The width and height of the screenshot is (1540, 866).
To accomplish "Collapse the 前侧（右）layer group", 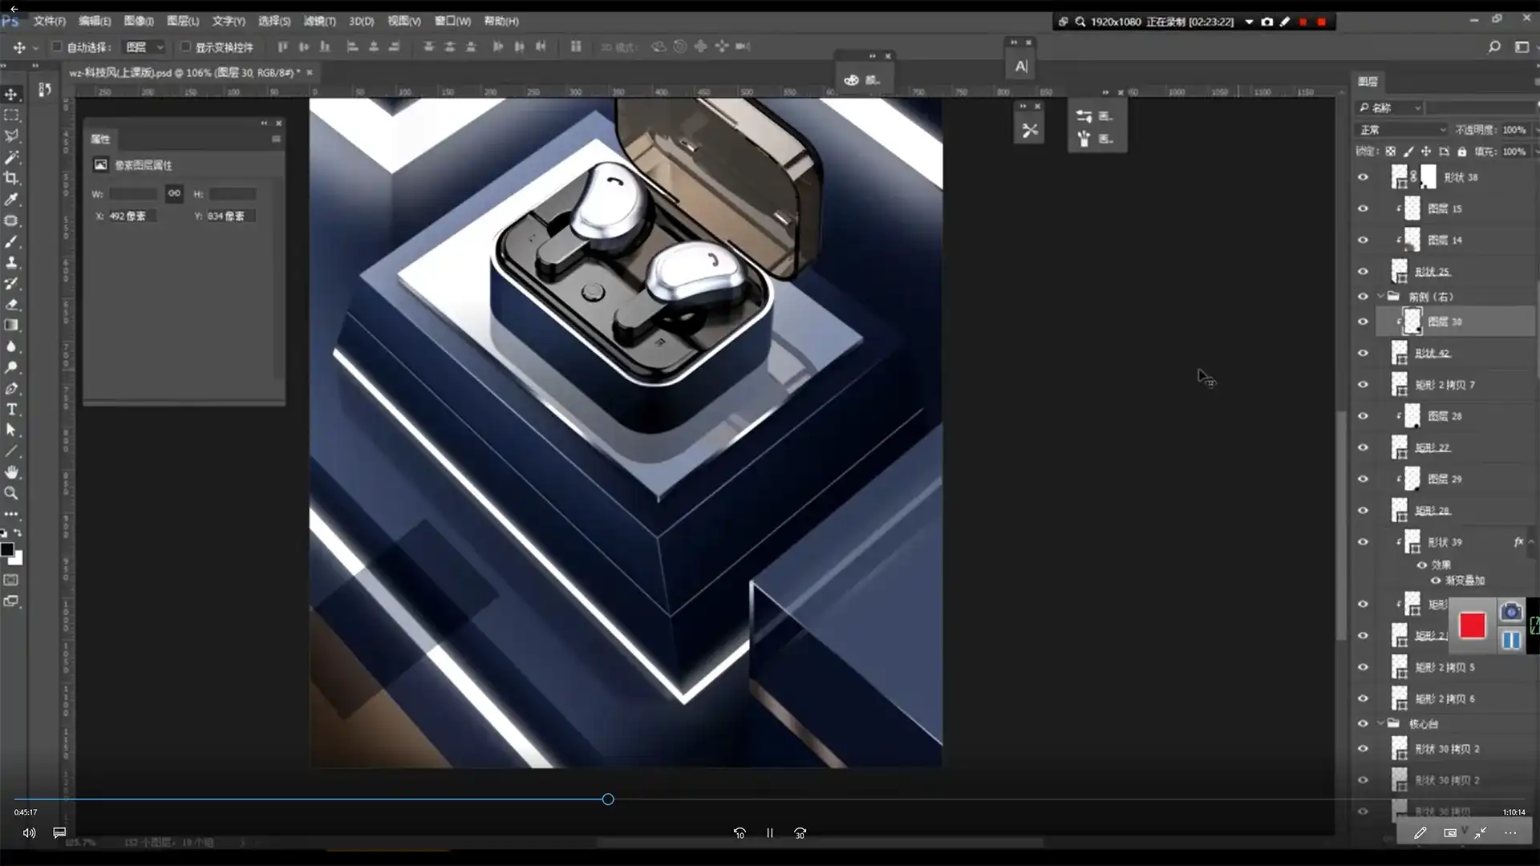I will coord(1380,297).
